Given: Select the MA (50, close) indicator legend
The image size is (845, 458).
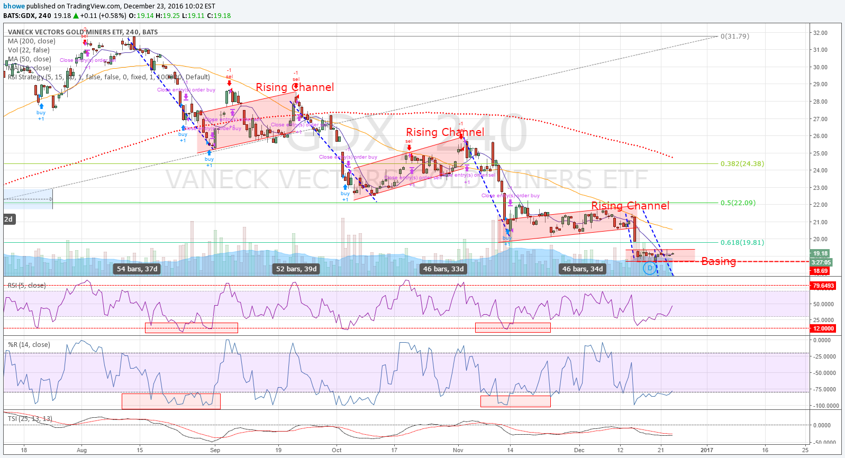Looking at the screenshot, I should click(29, 59).
